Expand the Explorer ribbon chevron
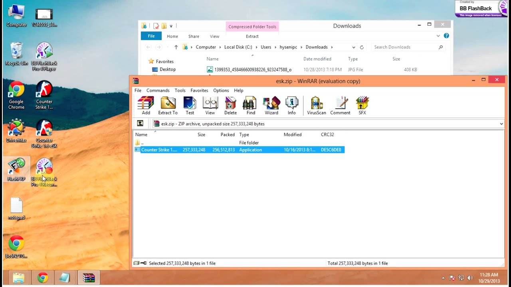511x287 pixels. [x=438, y=36]
